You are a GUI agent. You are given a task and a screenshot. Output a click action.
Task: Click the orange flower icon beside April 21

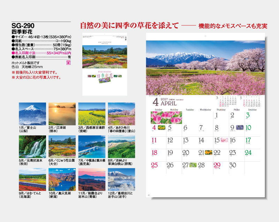tap(209, 153)
